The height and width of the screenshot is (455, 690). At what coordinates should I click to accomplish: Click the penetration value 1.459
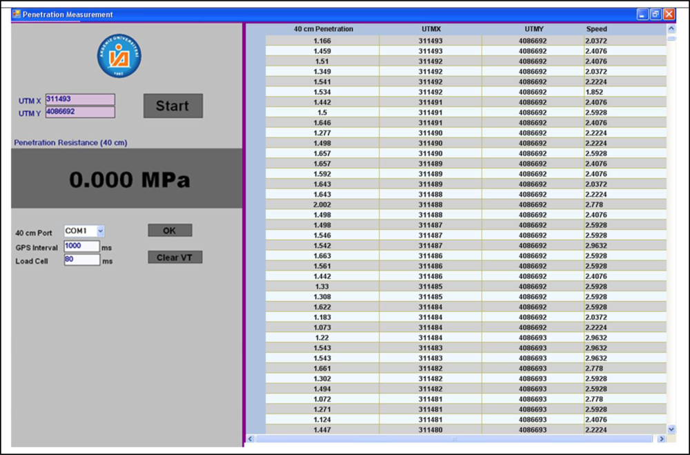(322, 51)
